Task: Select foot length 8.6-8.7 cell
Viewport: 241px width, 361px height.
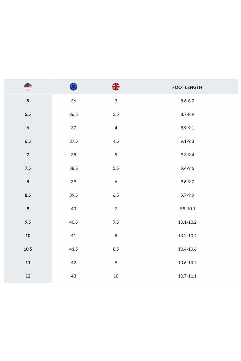Action: (x=187, y=101)
